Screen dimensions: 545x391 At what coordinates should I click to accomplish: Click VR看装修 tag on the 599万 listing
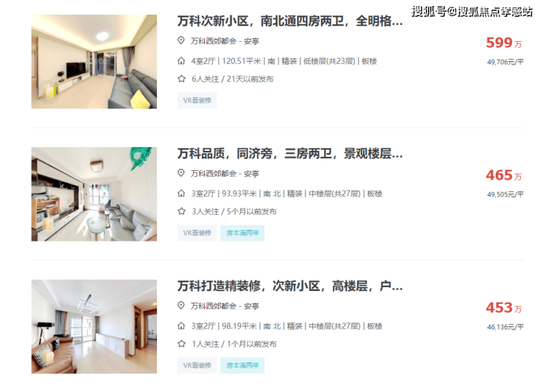197,100
